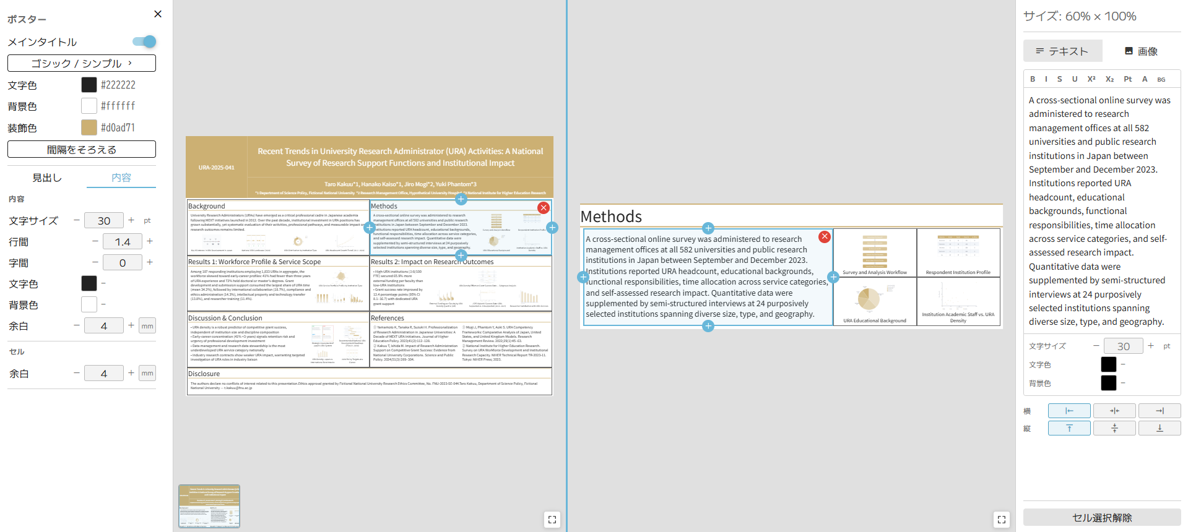Align cell content to the left

pos(1069,411)
